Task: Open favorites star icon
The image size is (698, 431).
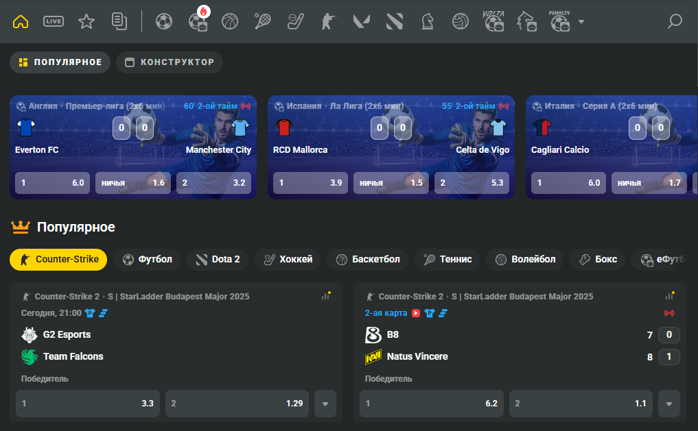Action: pos(86,21)
